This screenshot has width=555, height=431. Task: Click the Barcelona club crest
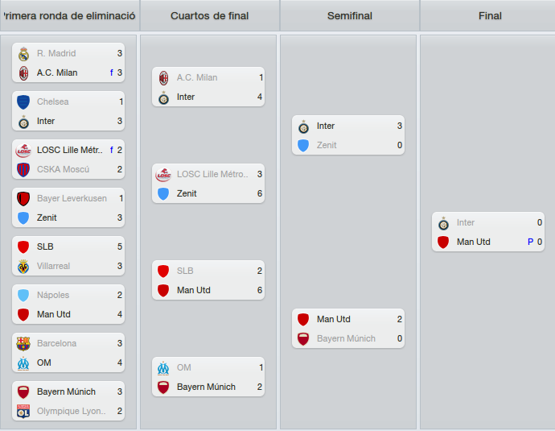23,344
